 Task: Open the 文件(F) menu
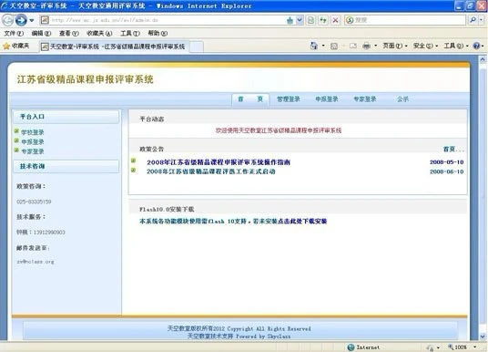(14, 33)
